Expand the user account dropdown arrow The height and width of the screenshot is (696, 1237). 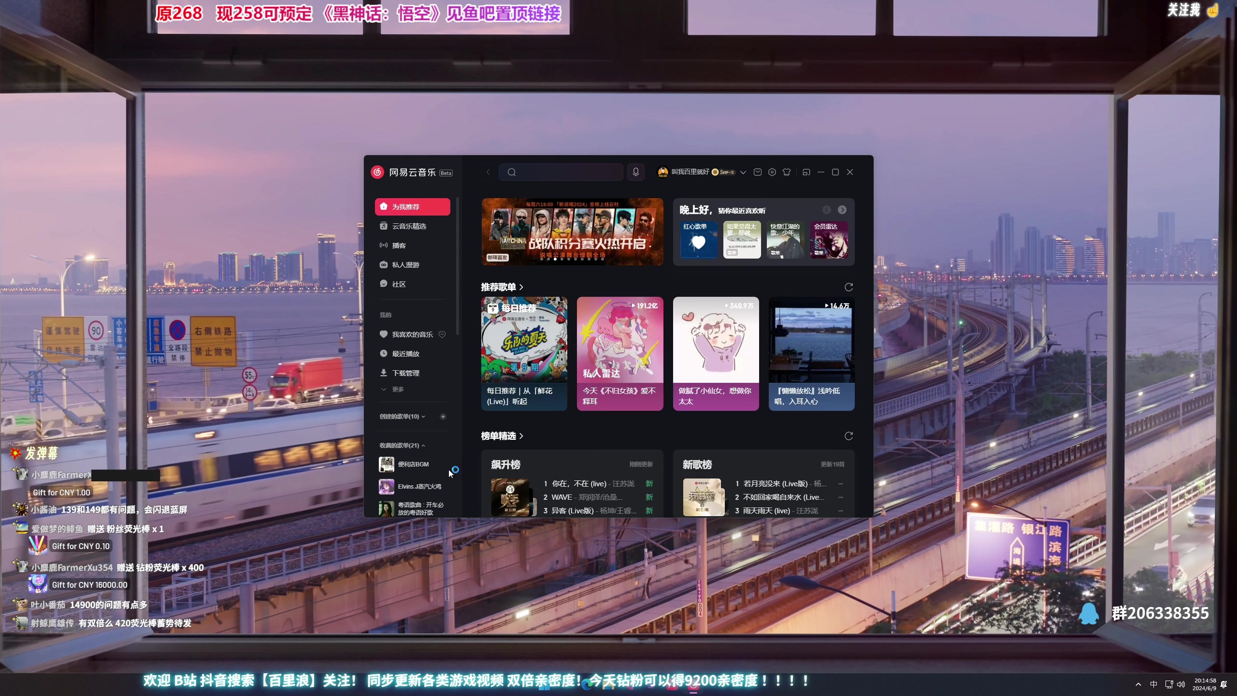(x=743, y=172)
